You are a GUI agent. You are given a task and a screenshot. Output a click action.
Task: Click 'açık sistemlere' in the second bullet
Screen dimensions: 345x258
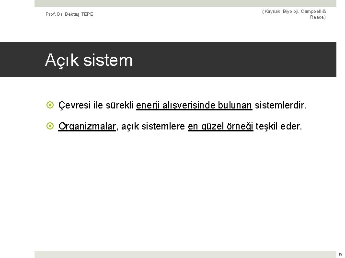153,126
